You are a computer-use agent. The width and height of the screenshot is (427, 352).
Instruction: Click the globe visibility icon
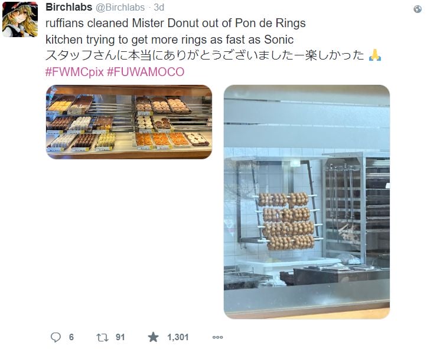pos(418,9)
